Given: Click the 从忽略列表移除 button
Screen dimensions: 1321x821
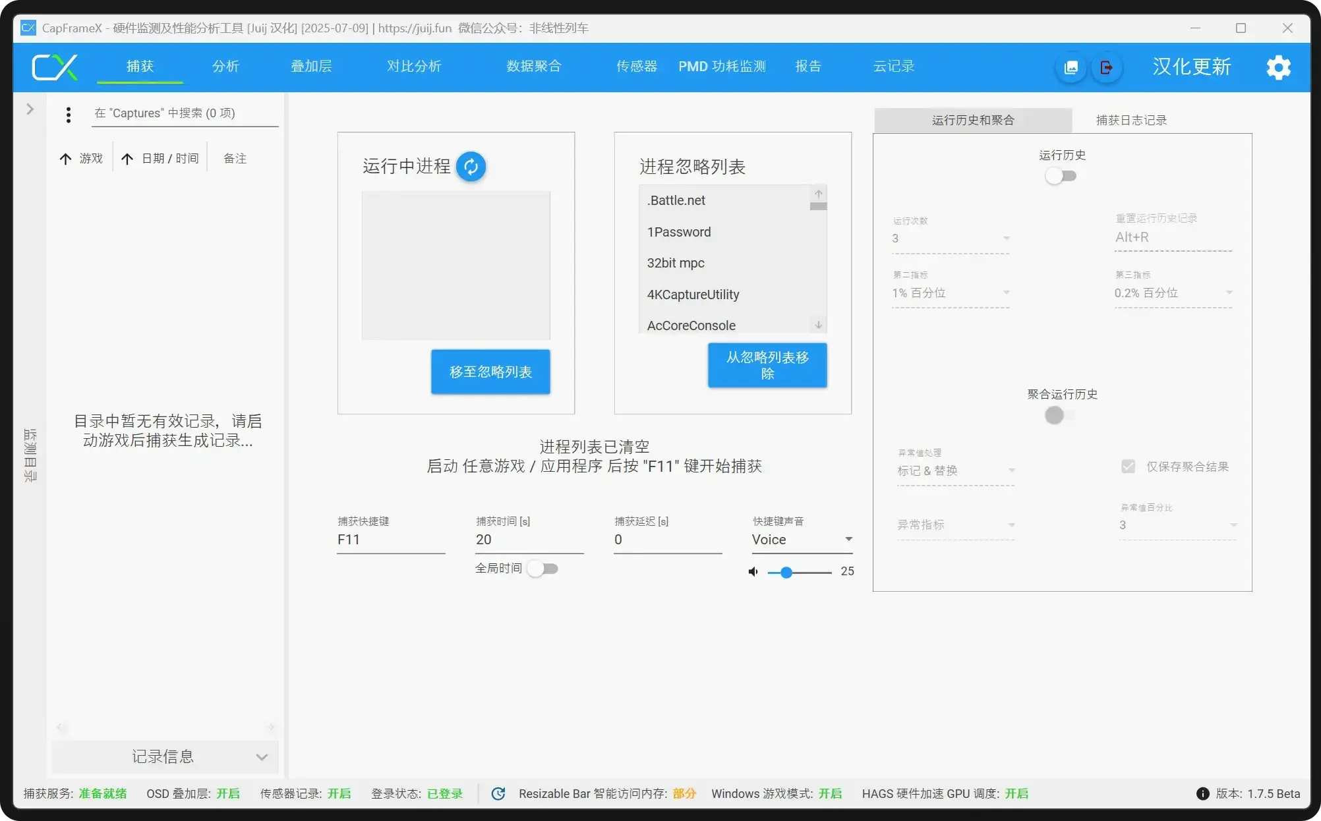Looking at the screenshot, I should coord(767,365).
